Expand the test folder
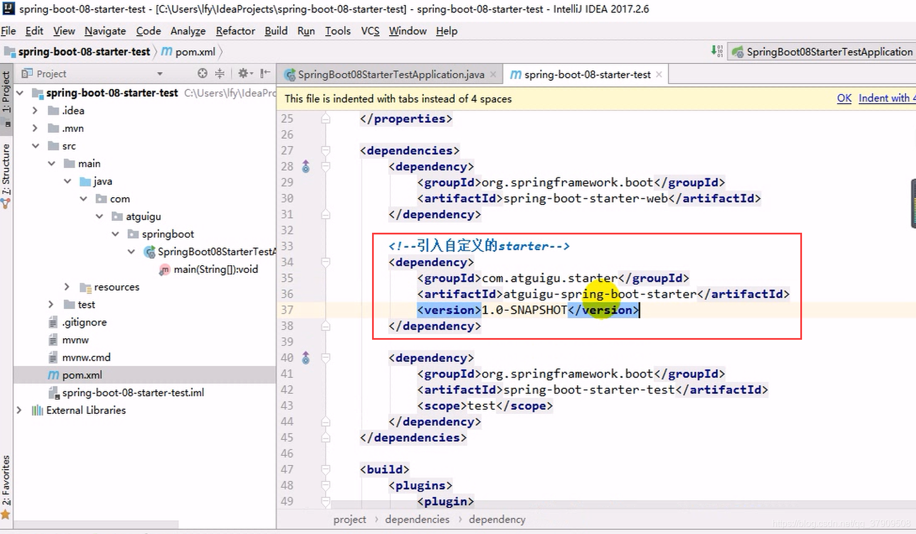 click(x=51, y=305)
